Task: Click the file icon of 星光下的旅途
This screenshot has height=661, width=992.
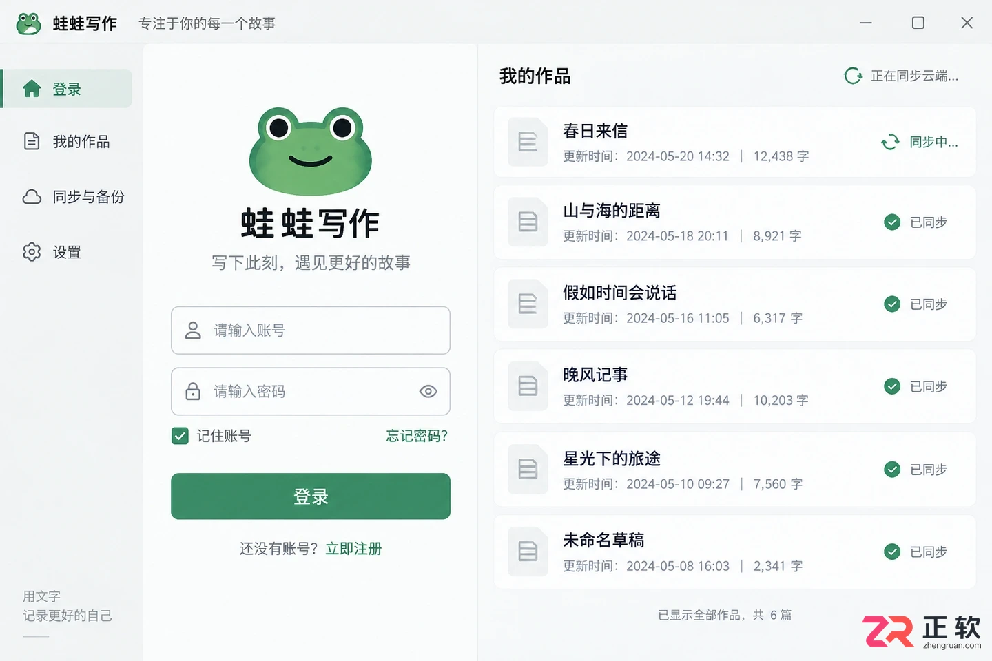Action: [528, 470]
